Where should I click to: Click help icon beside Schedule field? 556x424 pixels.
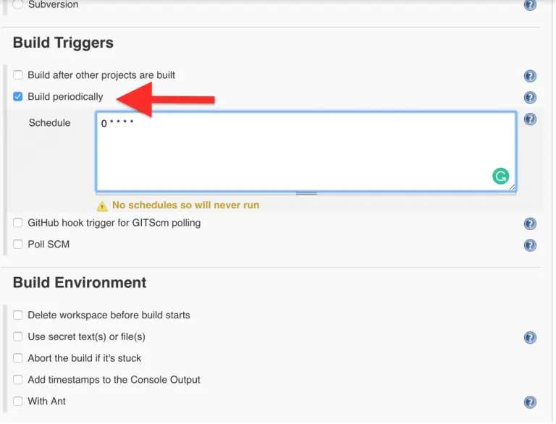coord(530,119)
